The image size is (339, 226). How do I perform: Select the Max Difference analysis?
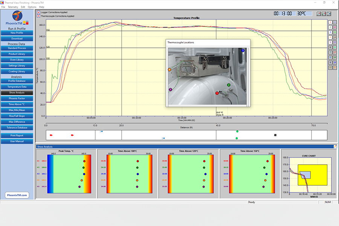coord(17,122)
